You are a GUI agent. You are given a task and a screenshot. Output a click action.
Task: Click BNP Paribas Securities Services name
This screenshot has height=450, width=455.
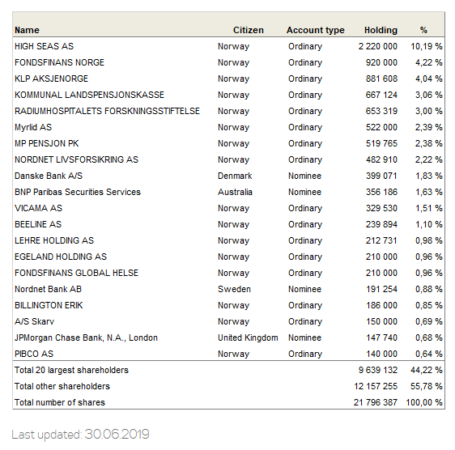click(78, 192)
